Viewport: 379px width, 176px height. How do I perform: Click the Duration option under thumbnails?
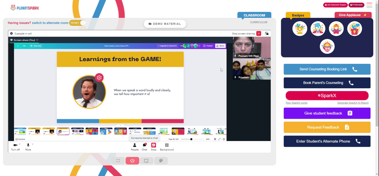[x=20, y=139]
